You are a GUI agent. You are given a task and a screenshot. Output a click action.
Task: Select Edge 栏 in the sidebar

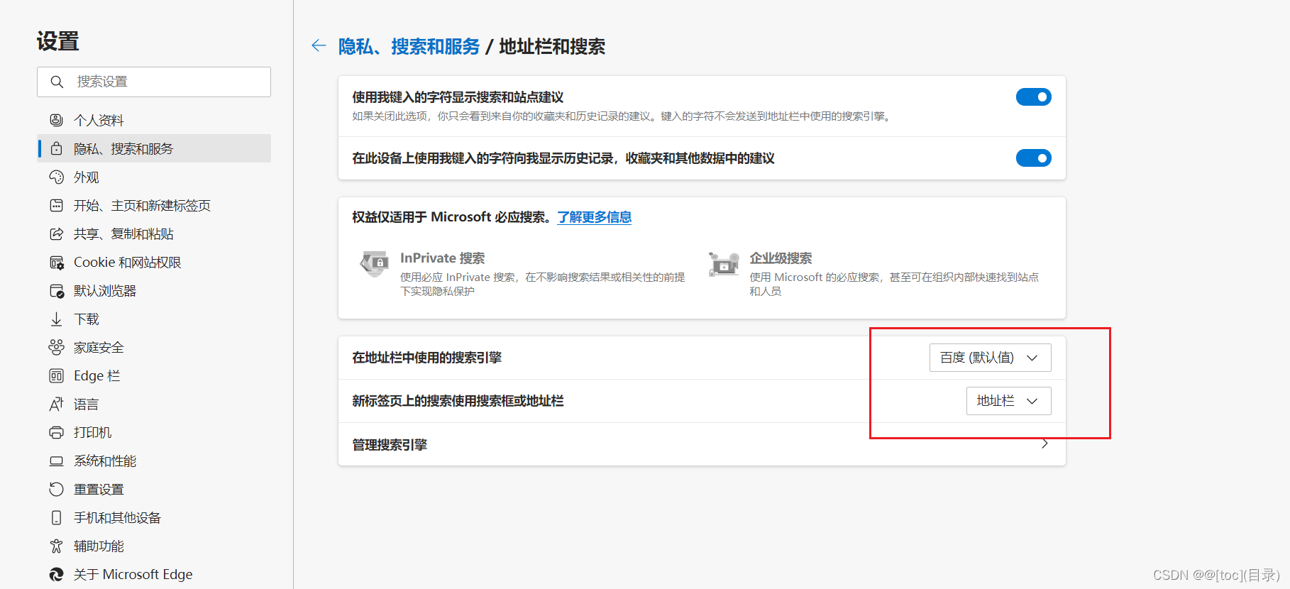click(x=154, y=375)
